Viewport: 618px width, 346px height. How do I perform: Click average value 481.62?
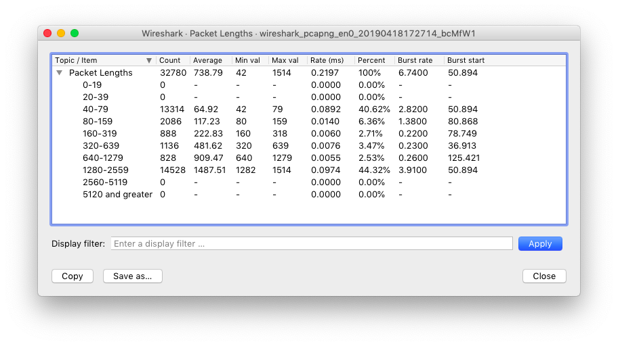coord(208,146)
